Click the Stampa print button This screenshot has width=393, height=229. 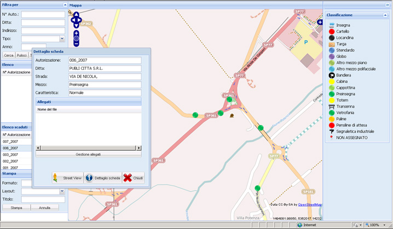(16, 208)
